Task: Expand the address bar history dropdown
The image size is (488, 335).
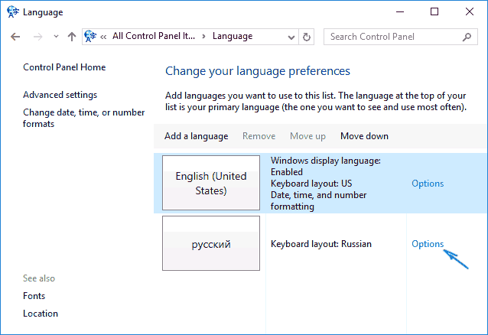Action: tap(291, 37)
